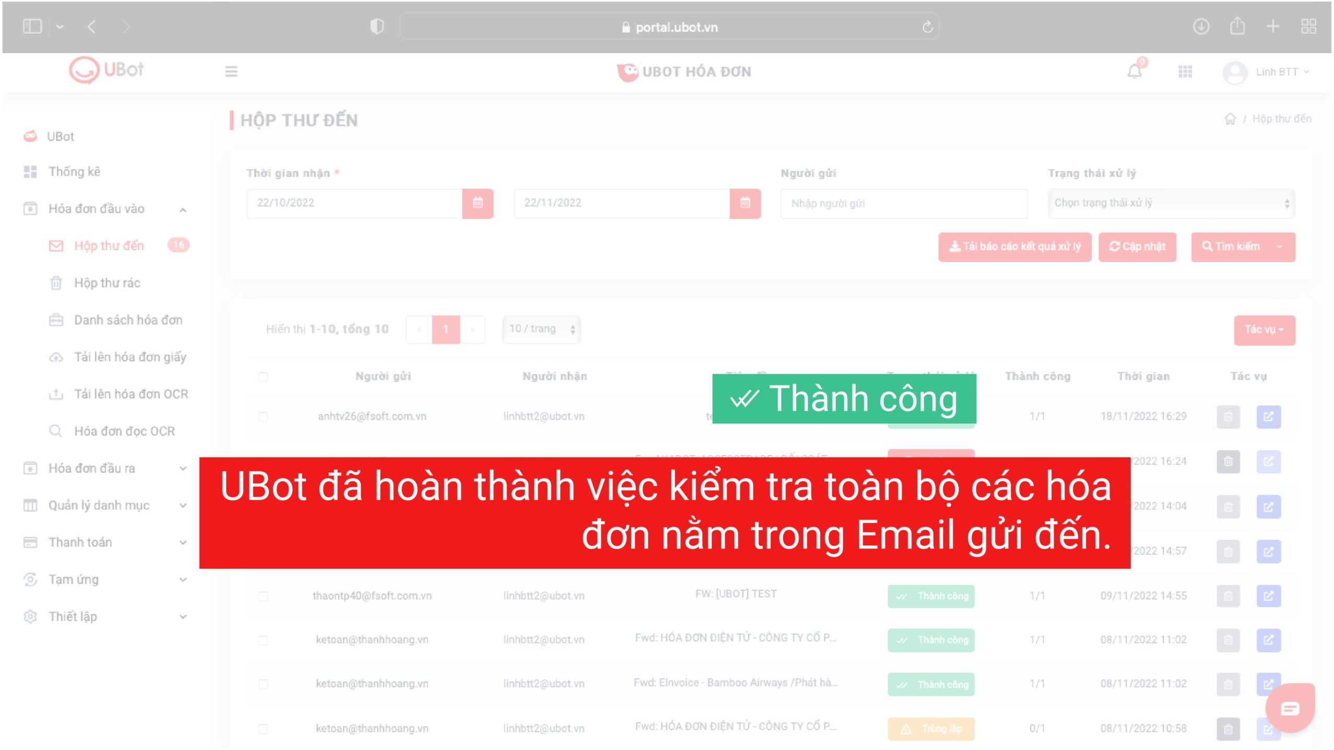The image size is (1334, 750).
Task: Go to Hộp thư rác menu item
Action: 107,283
